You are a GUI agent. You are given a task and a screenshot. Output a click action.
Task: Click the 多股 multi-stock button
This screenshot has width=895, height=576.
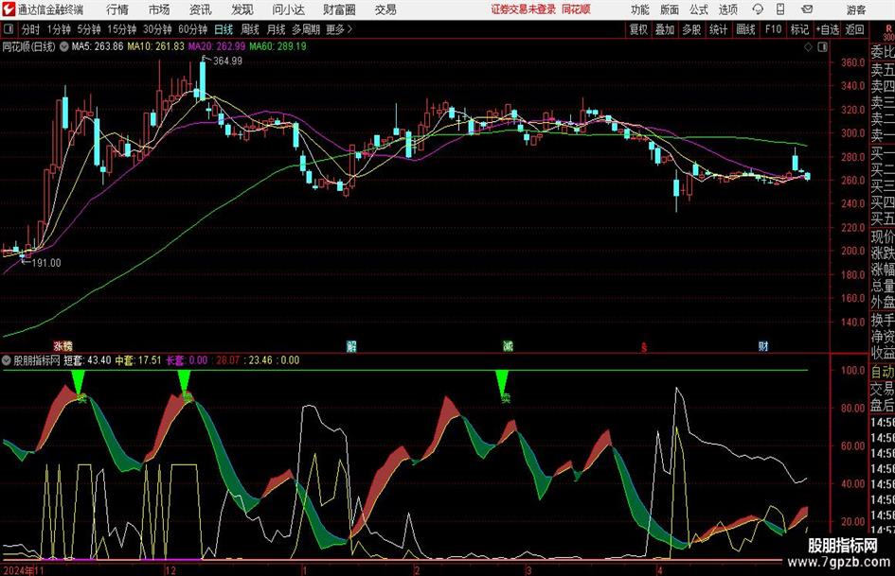click(691, 29)
